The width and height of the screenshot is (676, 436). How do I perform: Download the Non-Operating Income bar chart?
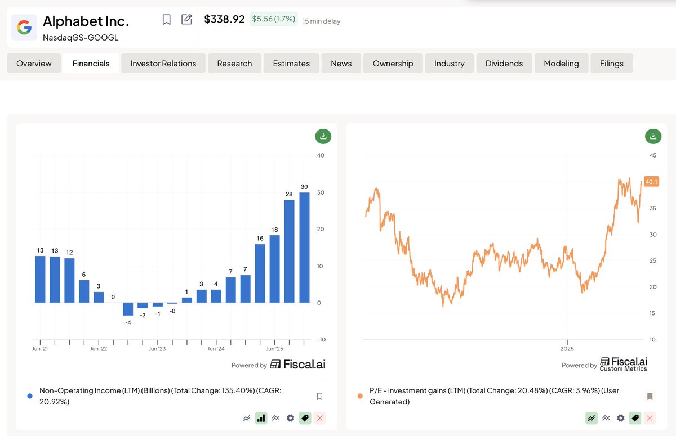(x=323, y=136)
